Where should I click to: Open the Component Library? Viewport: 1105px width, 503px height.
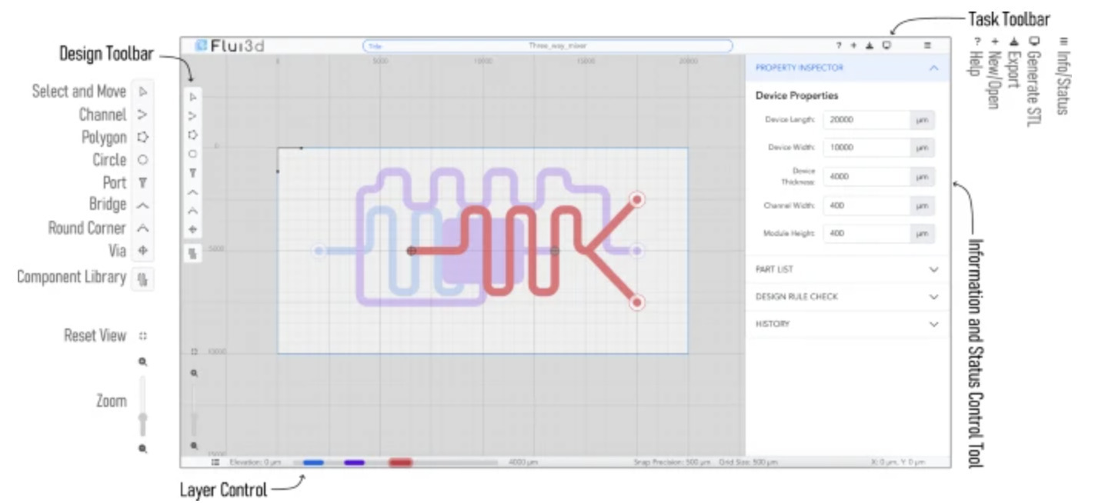click(193, 252)
